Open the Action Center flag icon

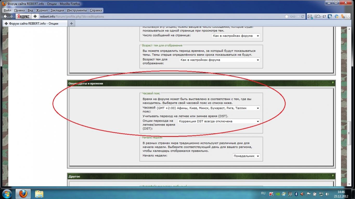pyautogui.click(x=308, y=194)
